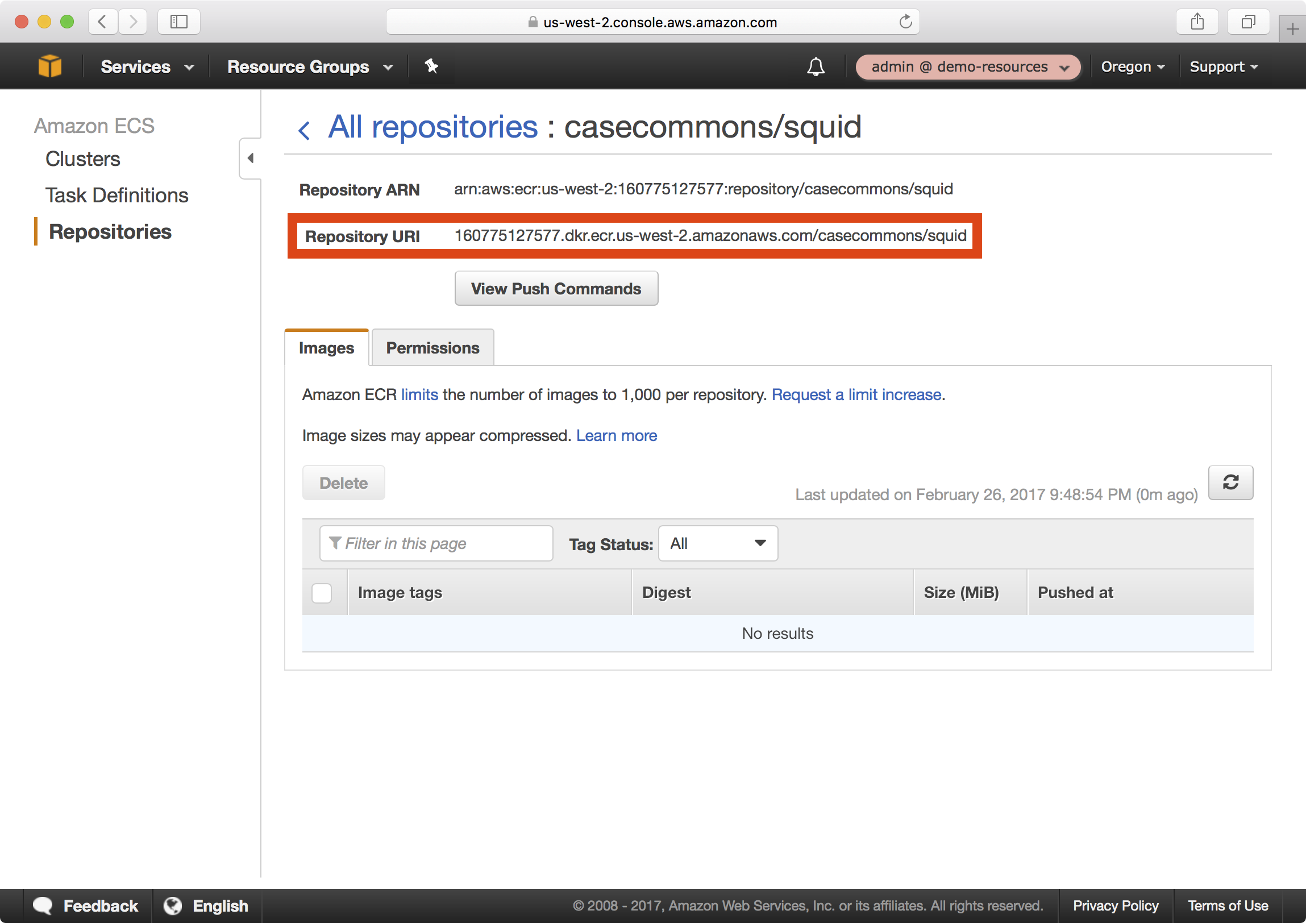Open the Support dropdown menu

pos(1224,67)
